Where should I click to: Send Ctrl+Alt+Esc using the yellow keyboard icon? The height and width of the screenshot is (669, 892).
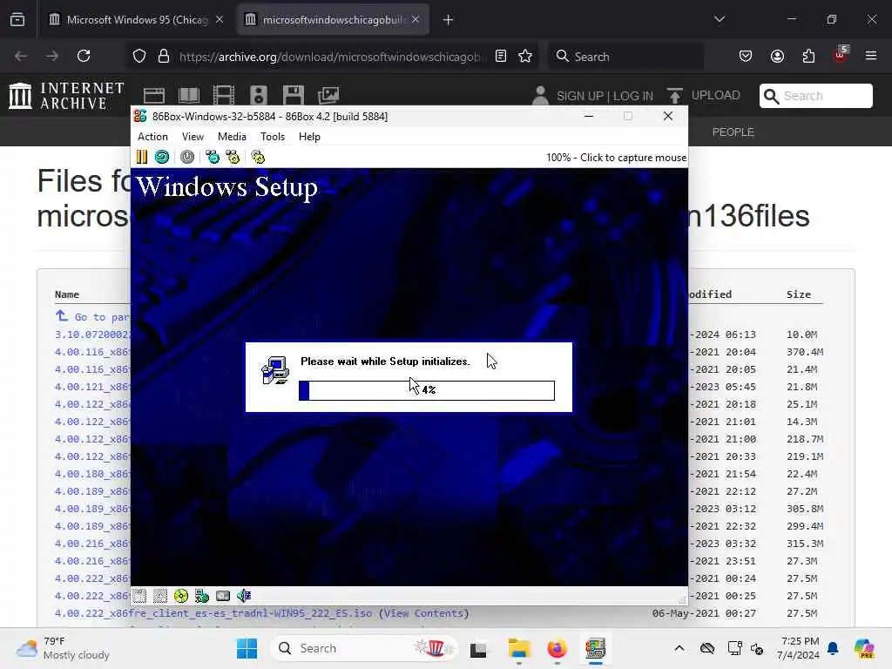click(x=233, y=157)
